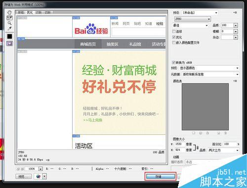This screenshot has width=247, height=188.
Task: Click the zoom in plus button
Action: 22,169
